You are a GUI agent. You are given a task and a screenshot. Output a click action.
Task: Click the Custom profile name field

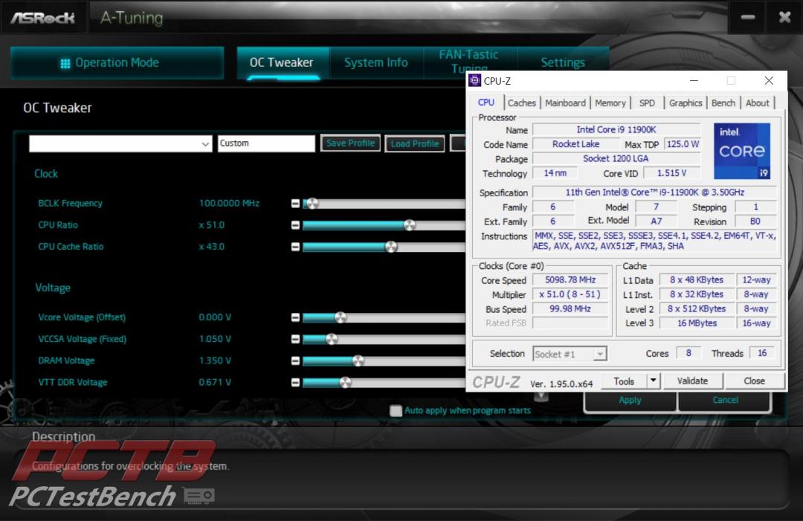click(x=266, y=143)
